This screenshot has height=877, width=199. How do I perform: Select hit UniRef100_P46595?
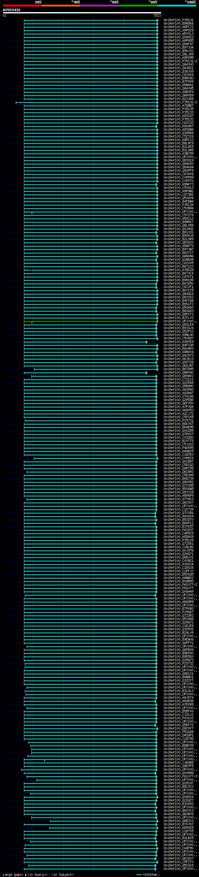point(178,448)
